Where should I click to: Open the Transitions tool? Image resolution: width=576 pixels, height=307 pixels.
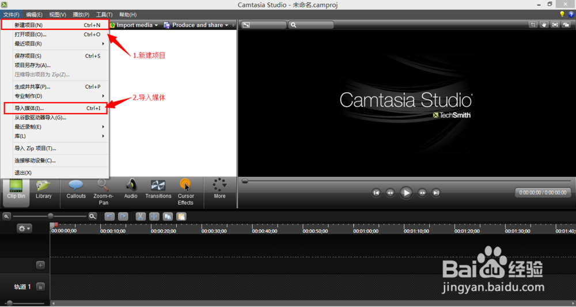click(x=158, y=189)
